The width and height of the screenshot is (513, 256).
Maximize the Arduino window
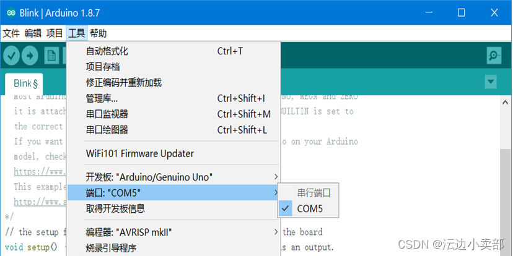tap(462, 13)
